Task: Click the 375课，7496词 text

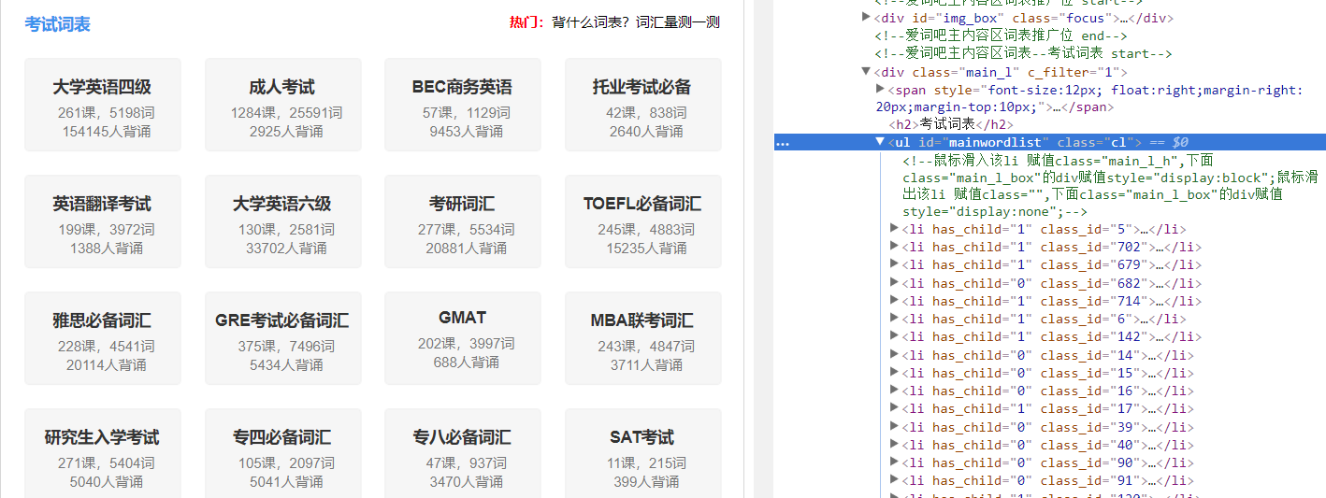Action: [x=286, y=347]
